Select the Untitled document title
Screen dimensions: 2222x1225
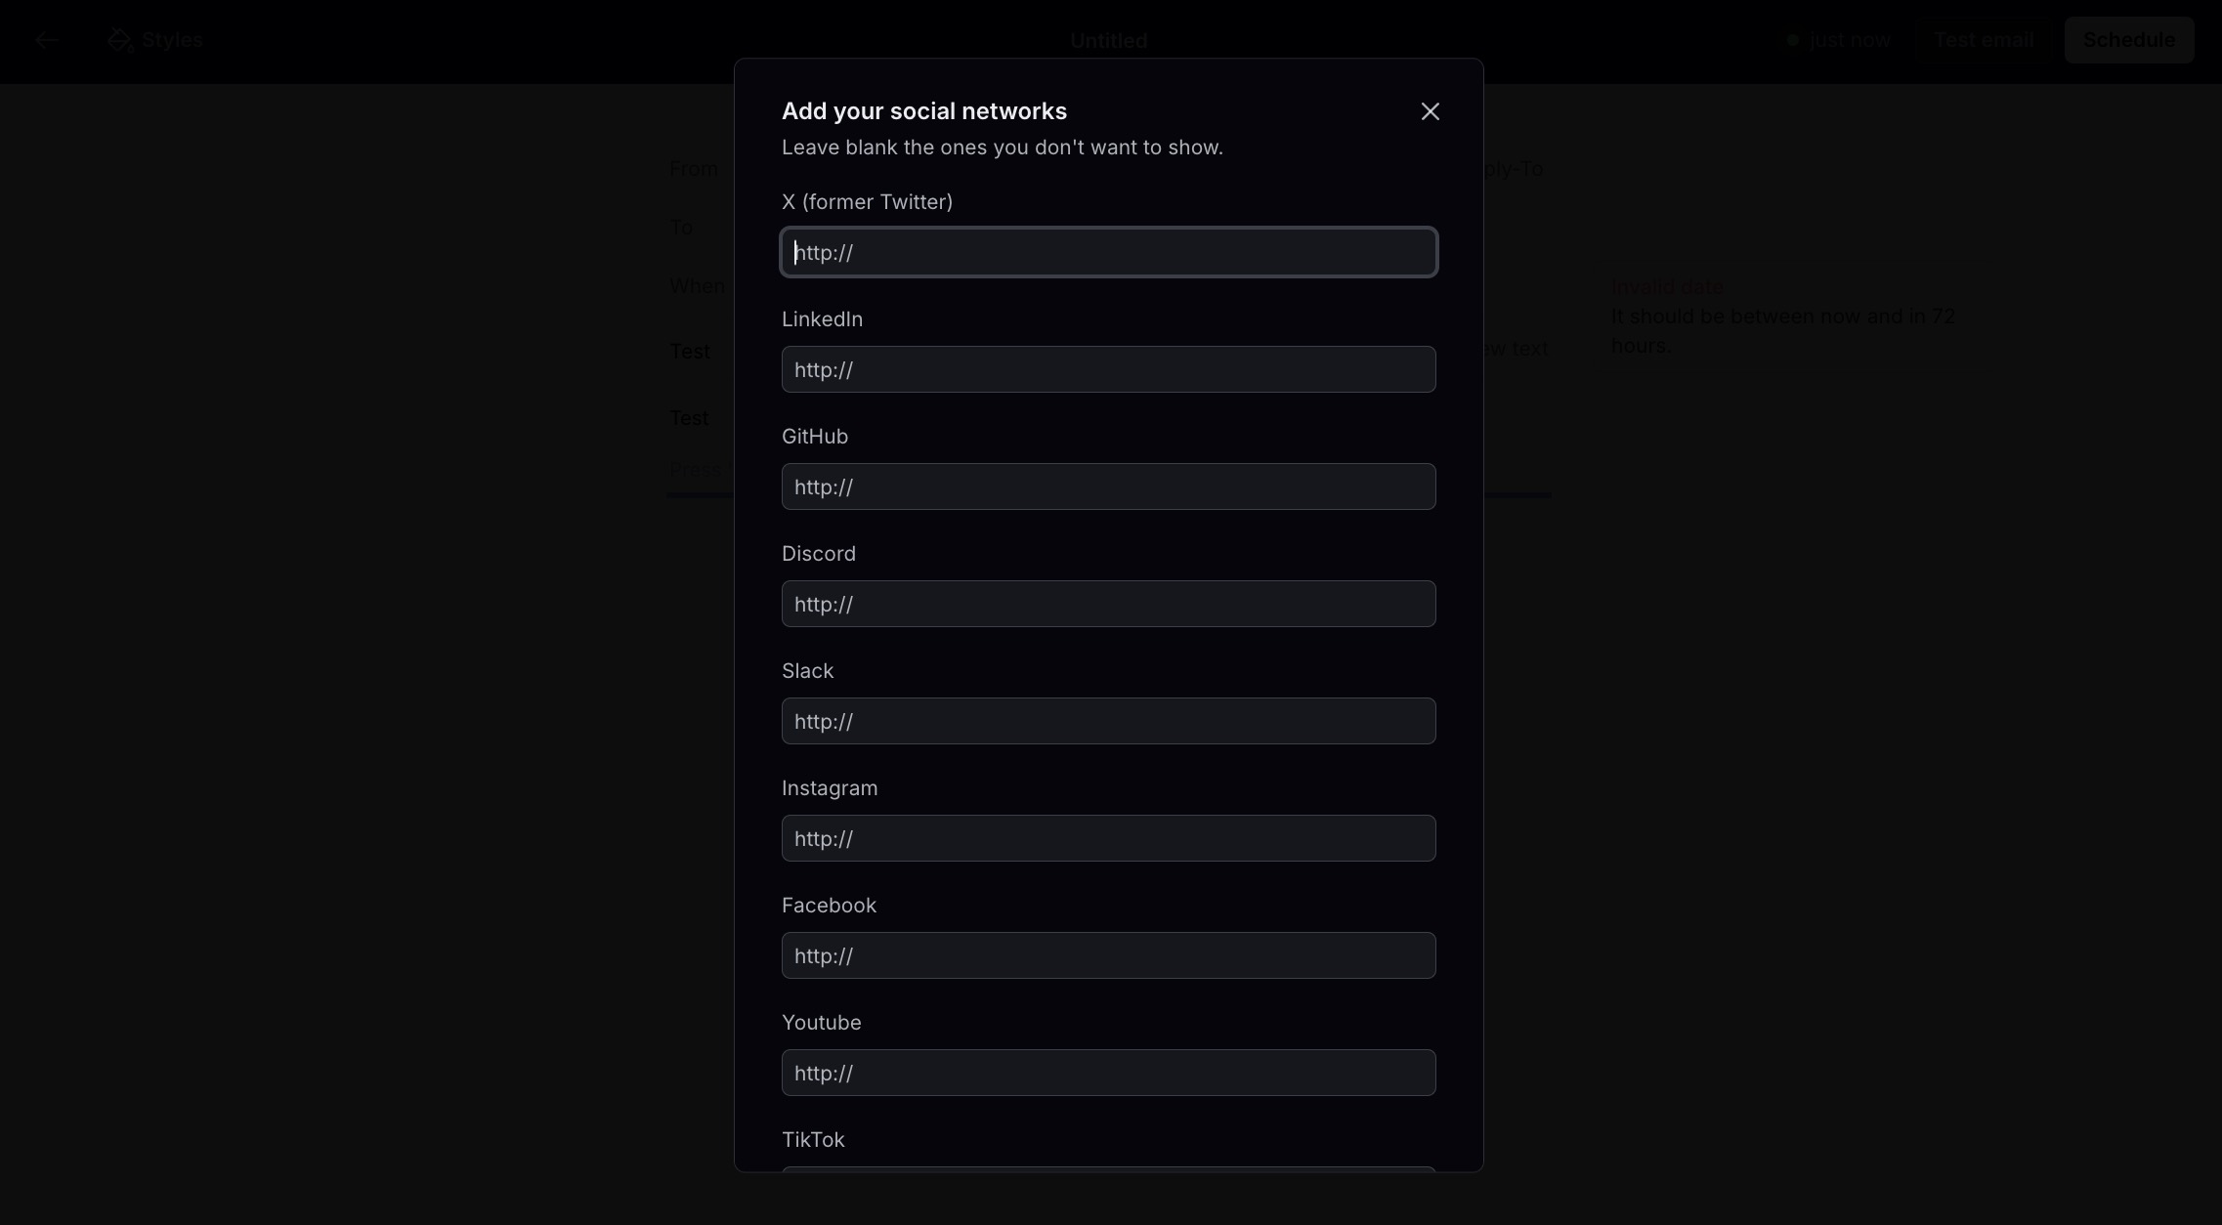click(1108, 41)
